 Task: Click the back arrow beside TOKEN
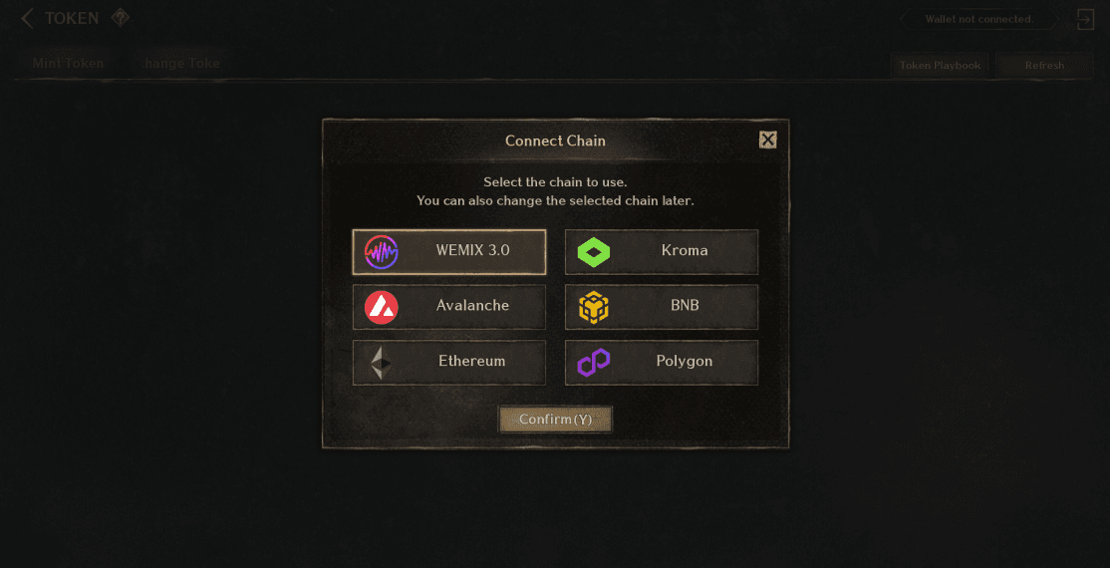27,18
